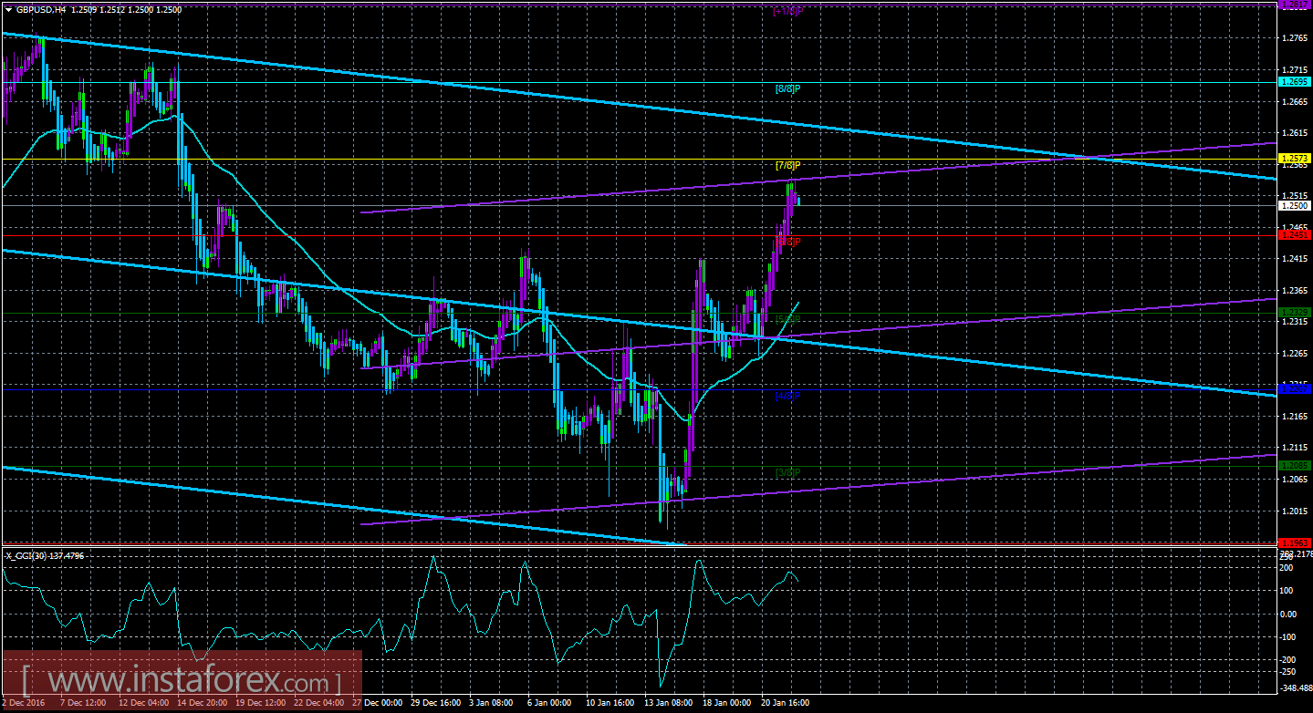Click the red 1.2451 price marker
Viewport: 1313px width, 713px height.
[1297, 235]
